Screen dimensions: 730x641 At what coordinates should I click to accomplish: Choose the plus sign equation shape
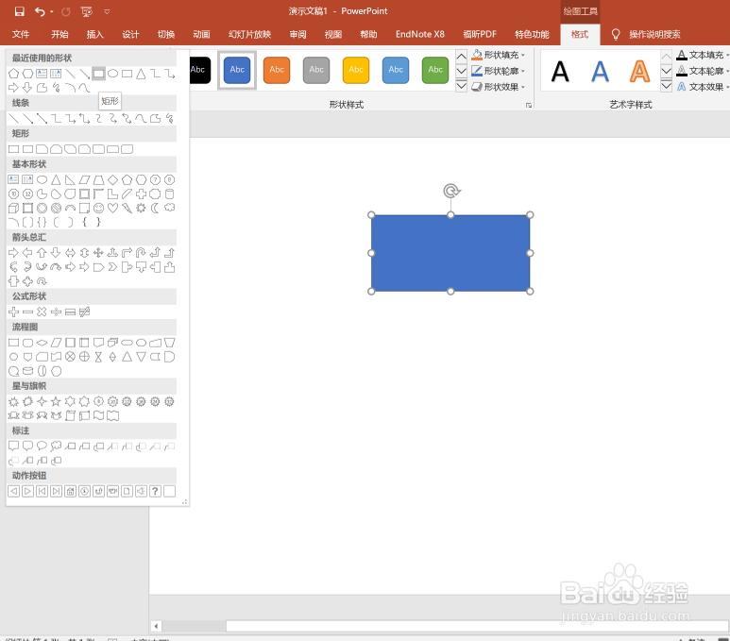(13, 312)
